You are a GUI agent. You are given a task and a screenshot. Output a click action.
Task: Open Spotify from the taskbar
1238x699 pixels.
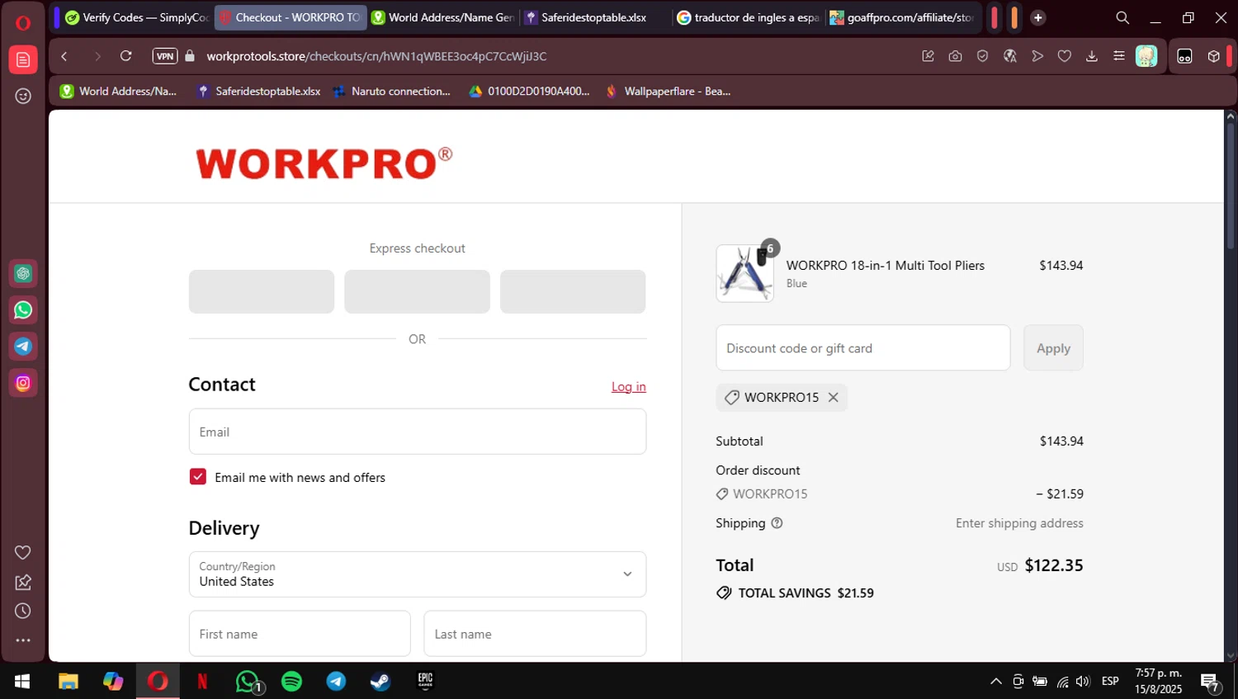click(291, 681)
